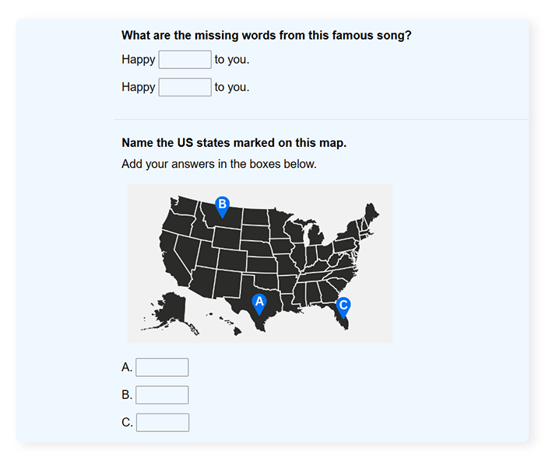
Task: Click answer box C below the map
Action: [x=162, y=423]
